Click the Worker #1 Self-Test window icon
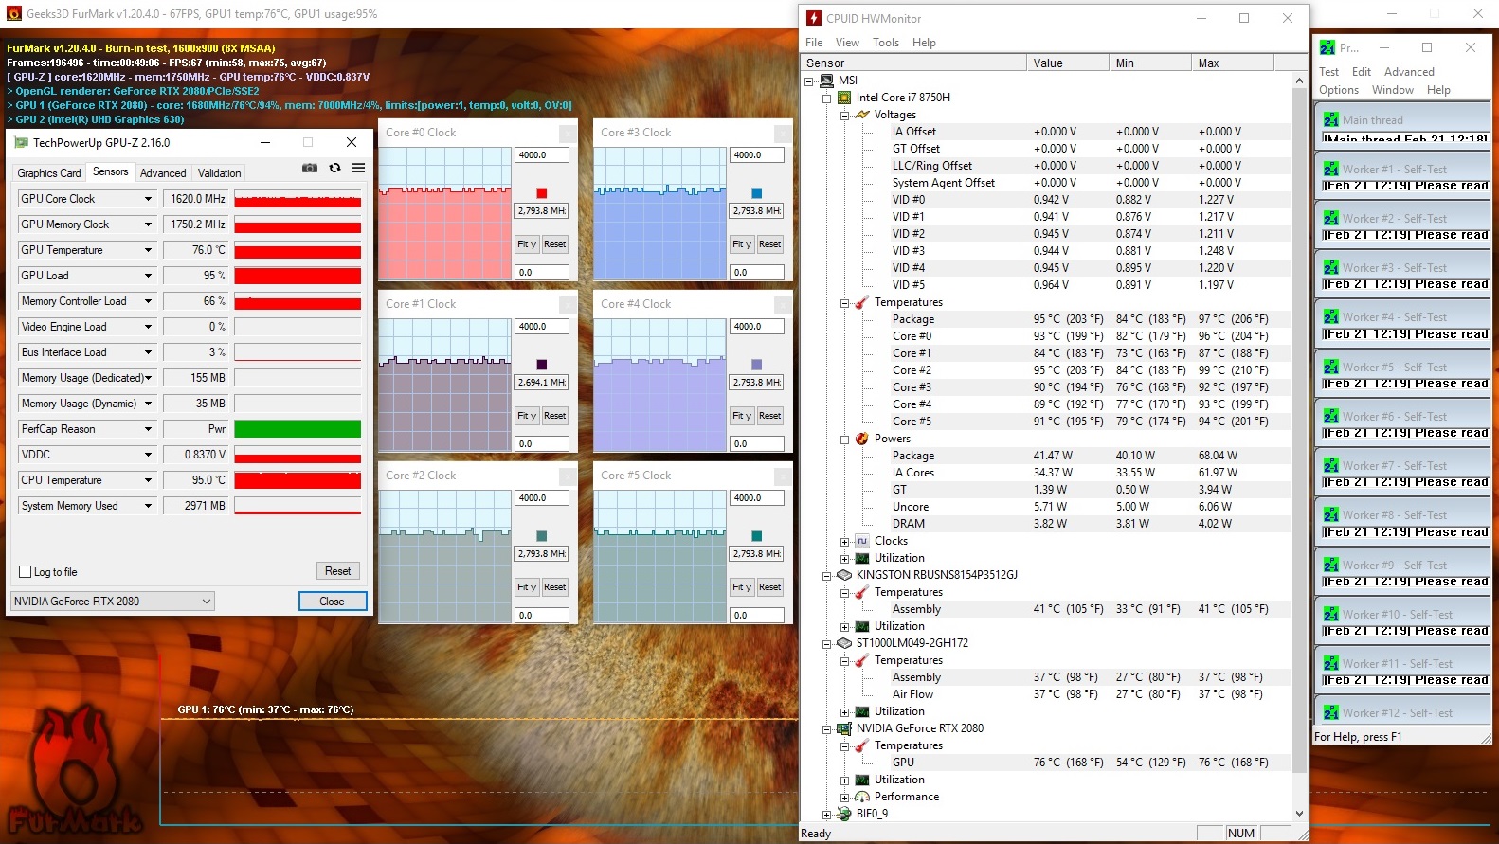1499x844 pixels. click(x=1331, y=170)
